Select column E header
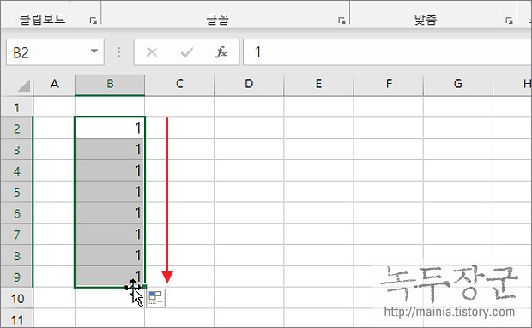532x328 pixels. click(318, 84)
